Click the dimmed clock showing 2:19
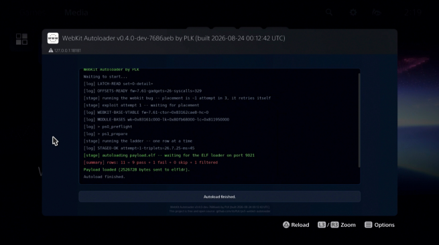Viewport: 439px width, 245px height. [x=413, y=13]
